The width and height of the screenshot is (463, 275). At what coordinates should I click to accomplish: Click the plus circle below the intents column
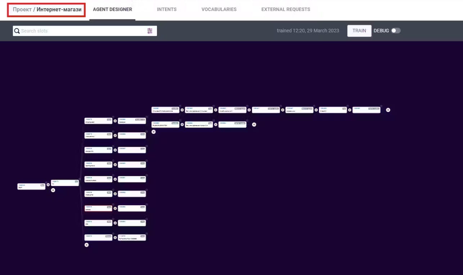tap(86, 245)
